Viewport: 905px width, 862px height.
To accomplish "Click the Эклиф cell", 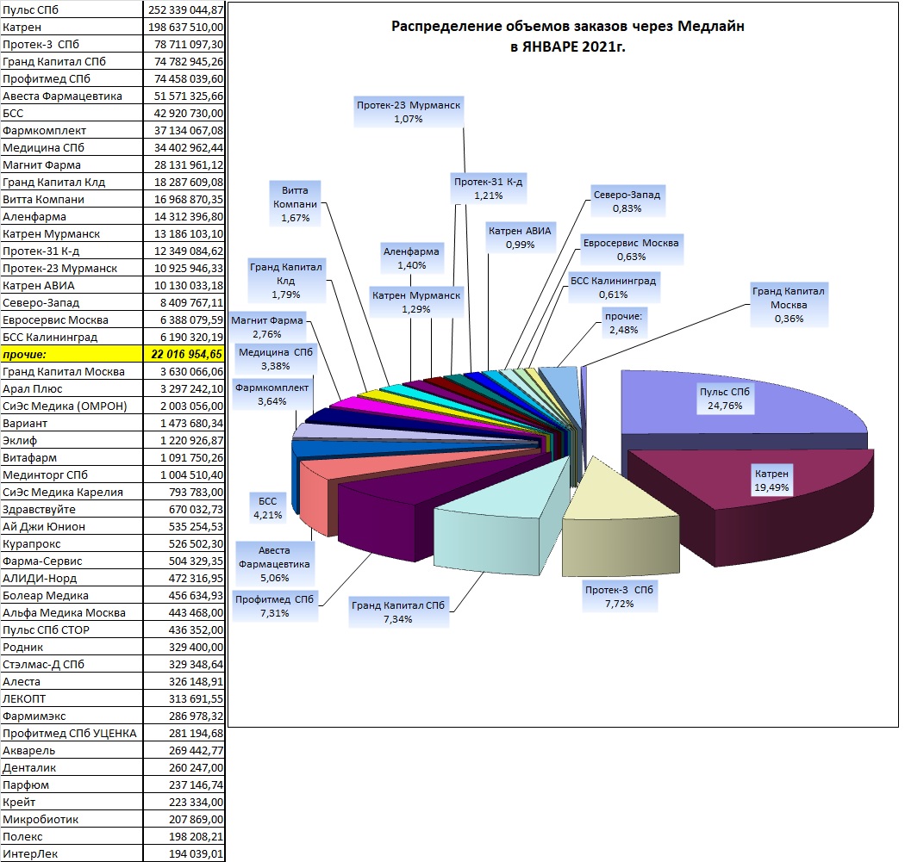I will click(x=72, y=441).
